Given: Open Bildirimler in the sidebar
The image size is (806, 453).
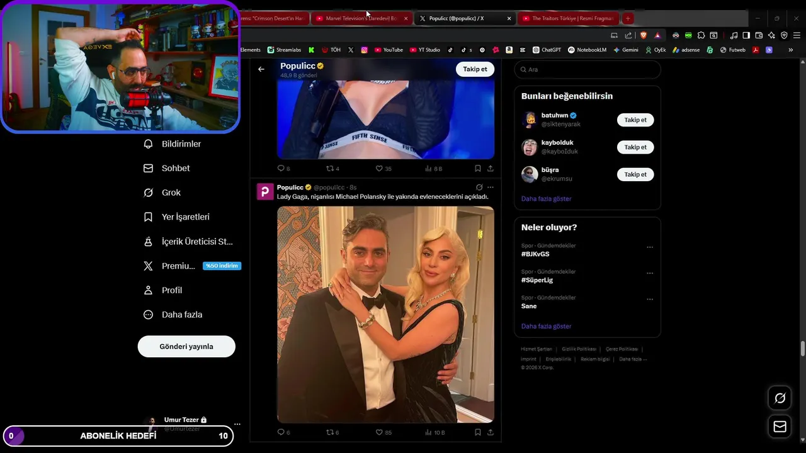Looking at the screenshot, I should (x=173, y=144).
